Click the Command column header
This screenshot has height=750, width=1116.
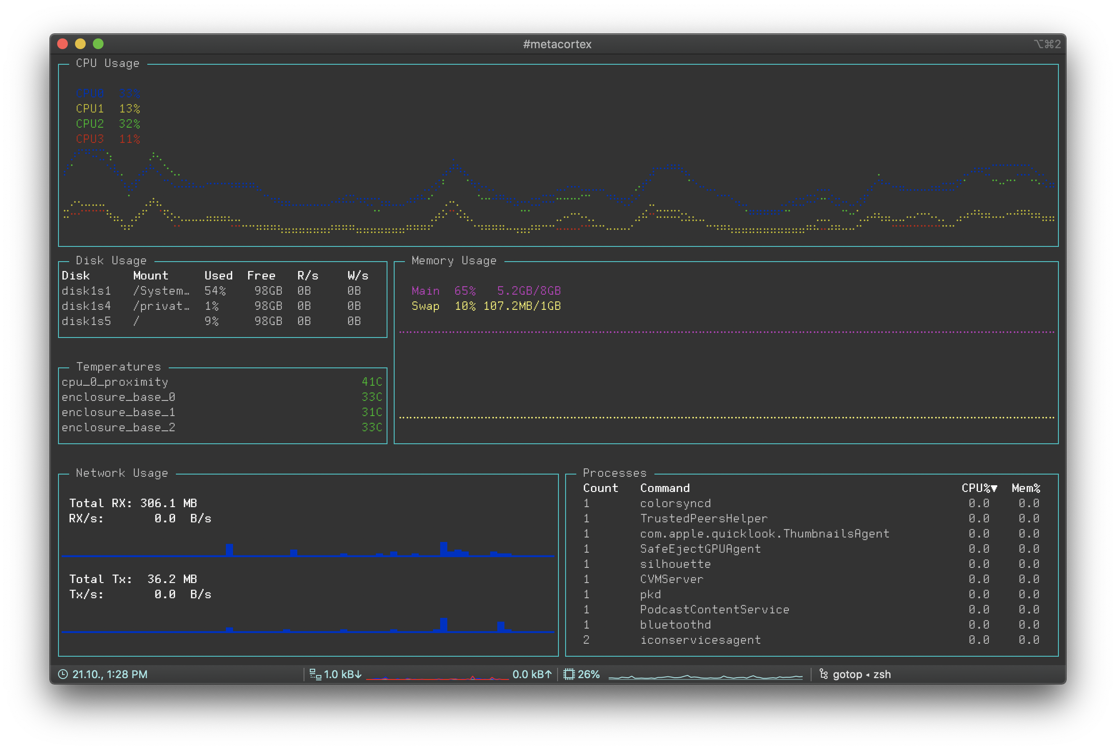point(665,488)
